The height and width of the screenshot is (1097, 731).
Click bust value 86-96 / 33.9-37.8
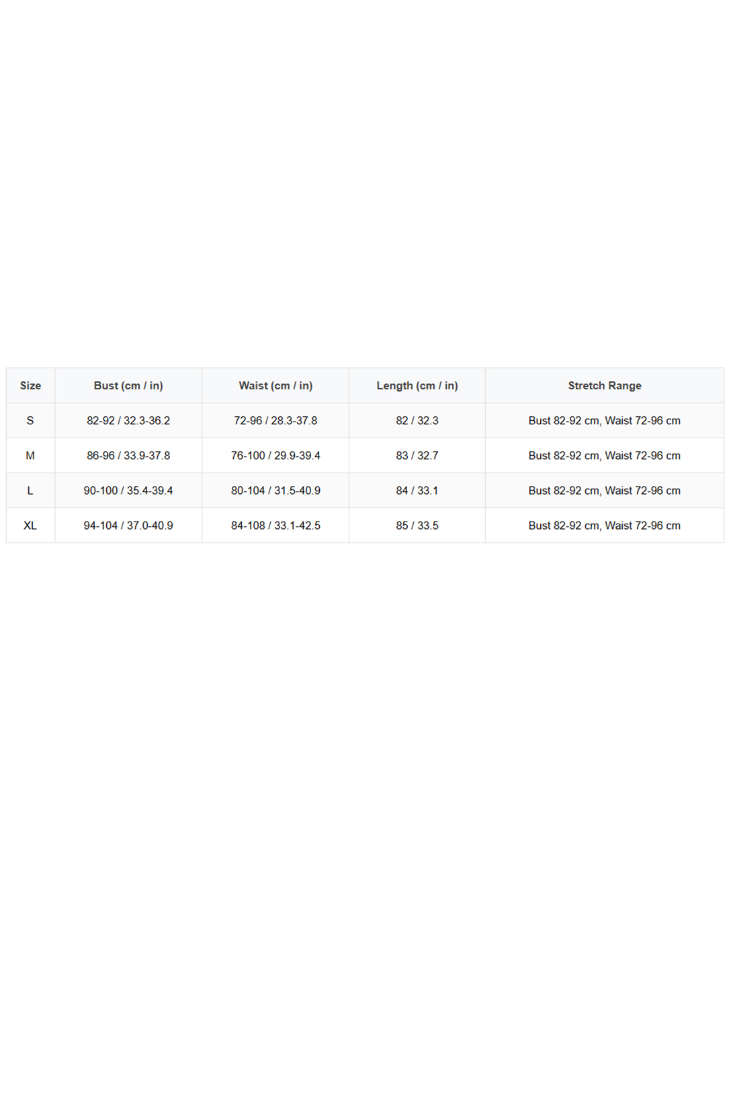128,455
